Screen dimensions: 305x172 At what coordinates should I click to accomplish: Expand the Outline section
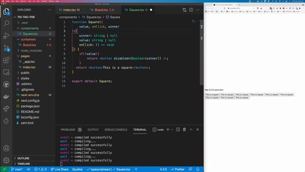click(23, 158)
